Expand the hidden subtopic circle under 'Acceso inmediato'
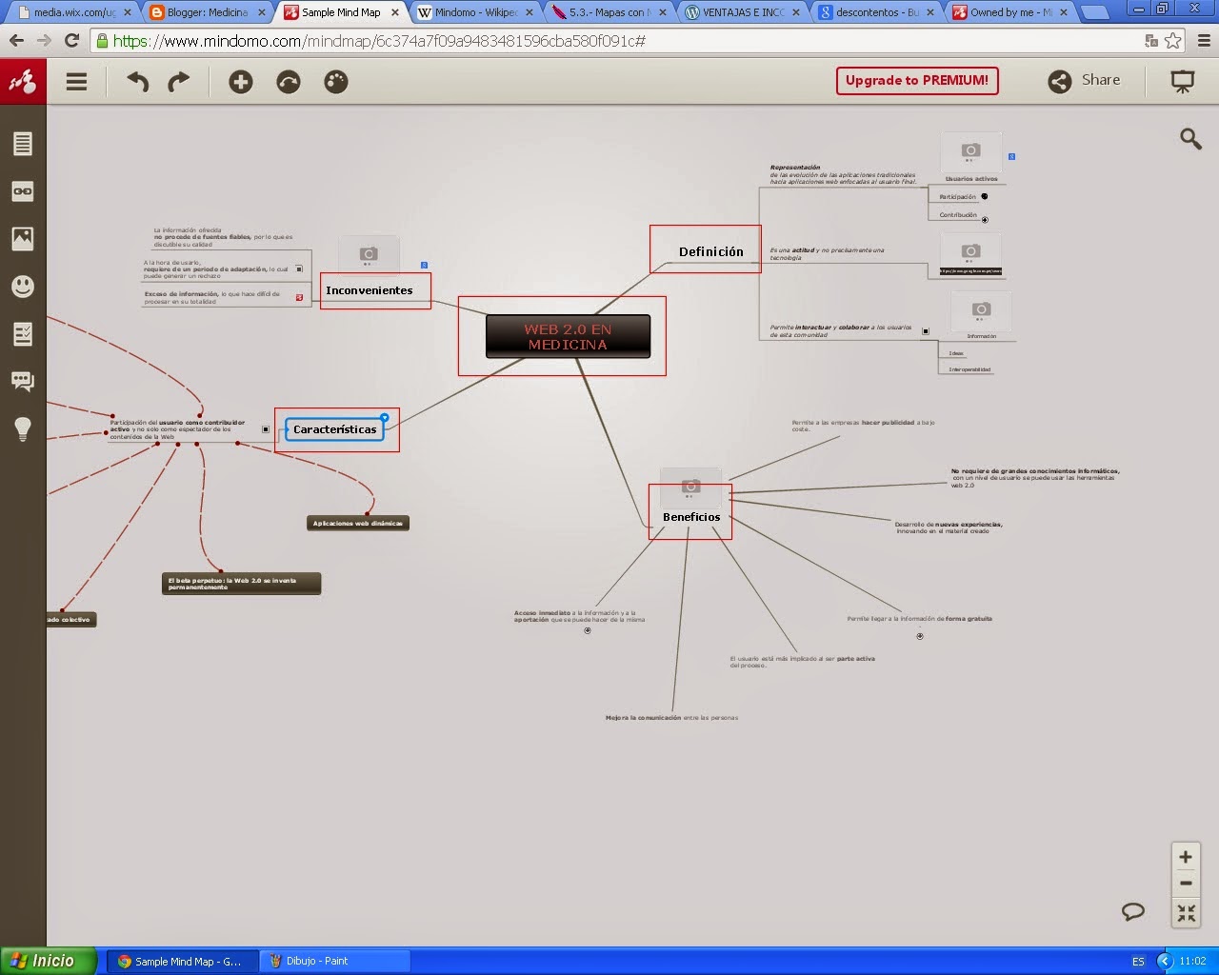 pos(588,630)
